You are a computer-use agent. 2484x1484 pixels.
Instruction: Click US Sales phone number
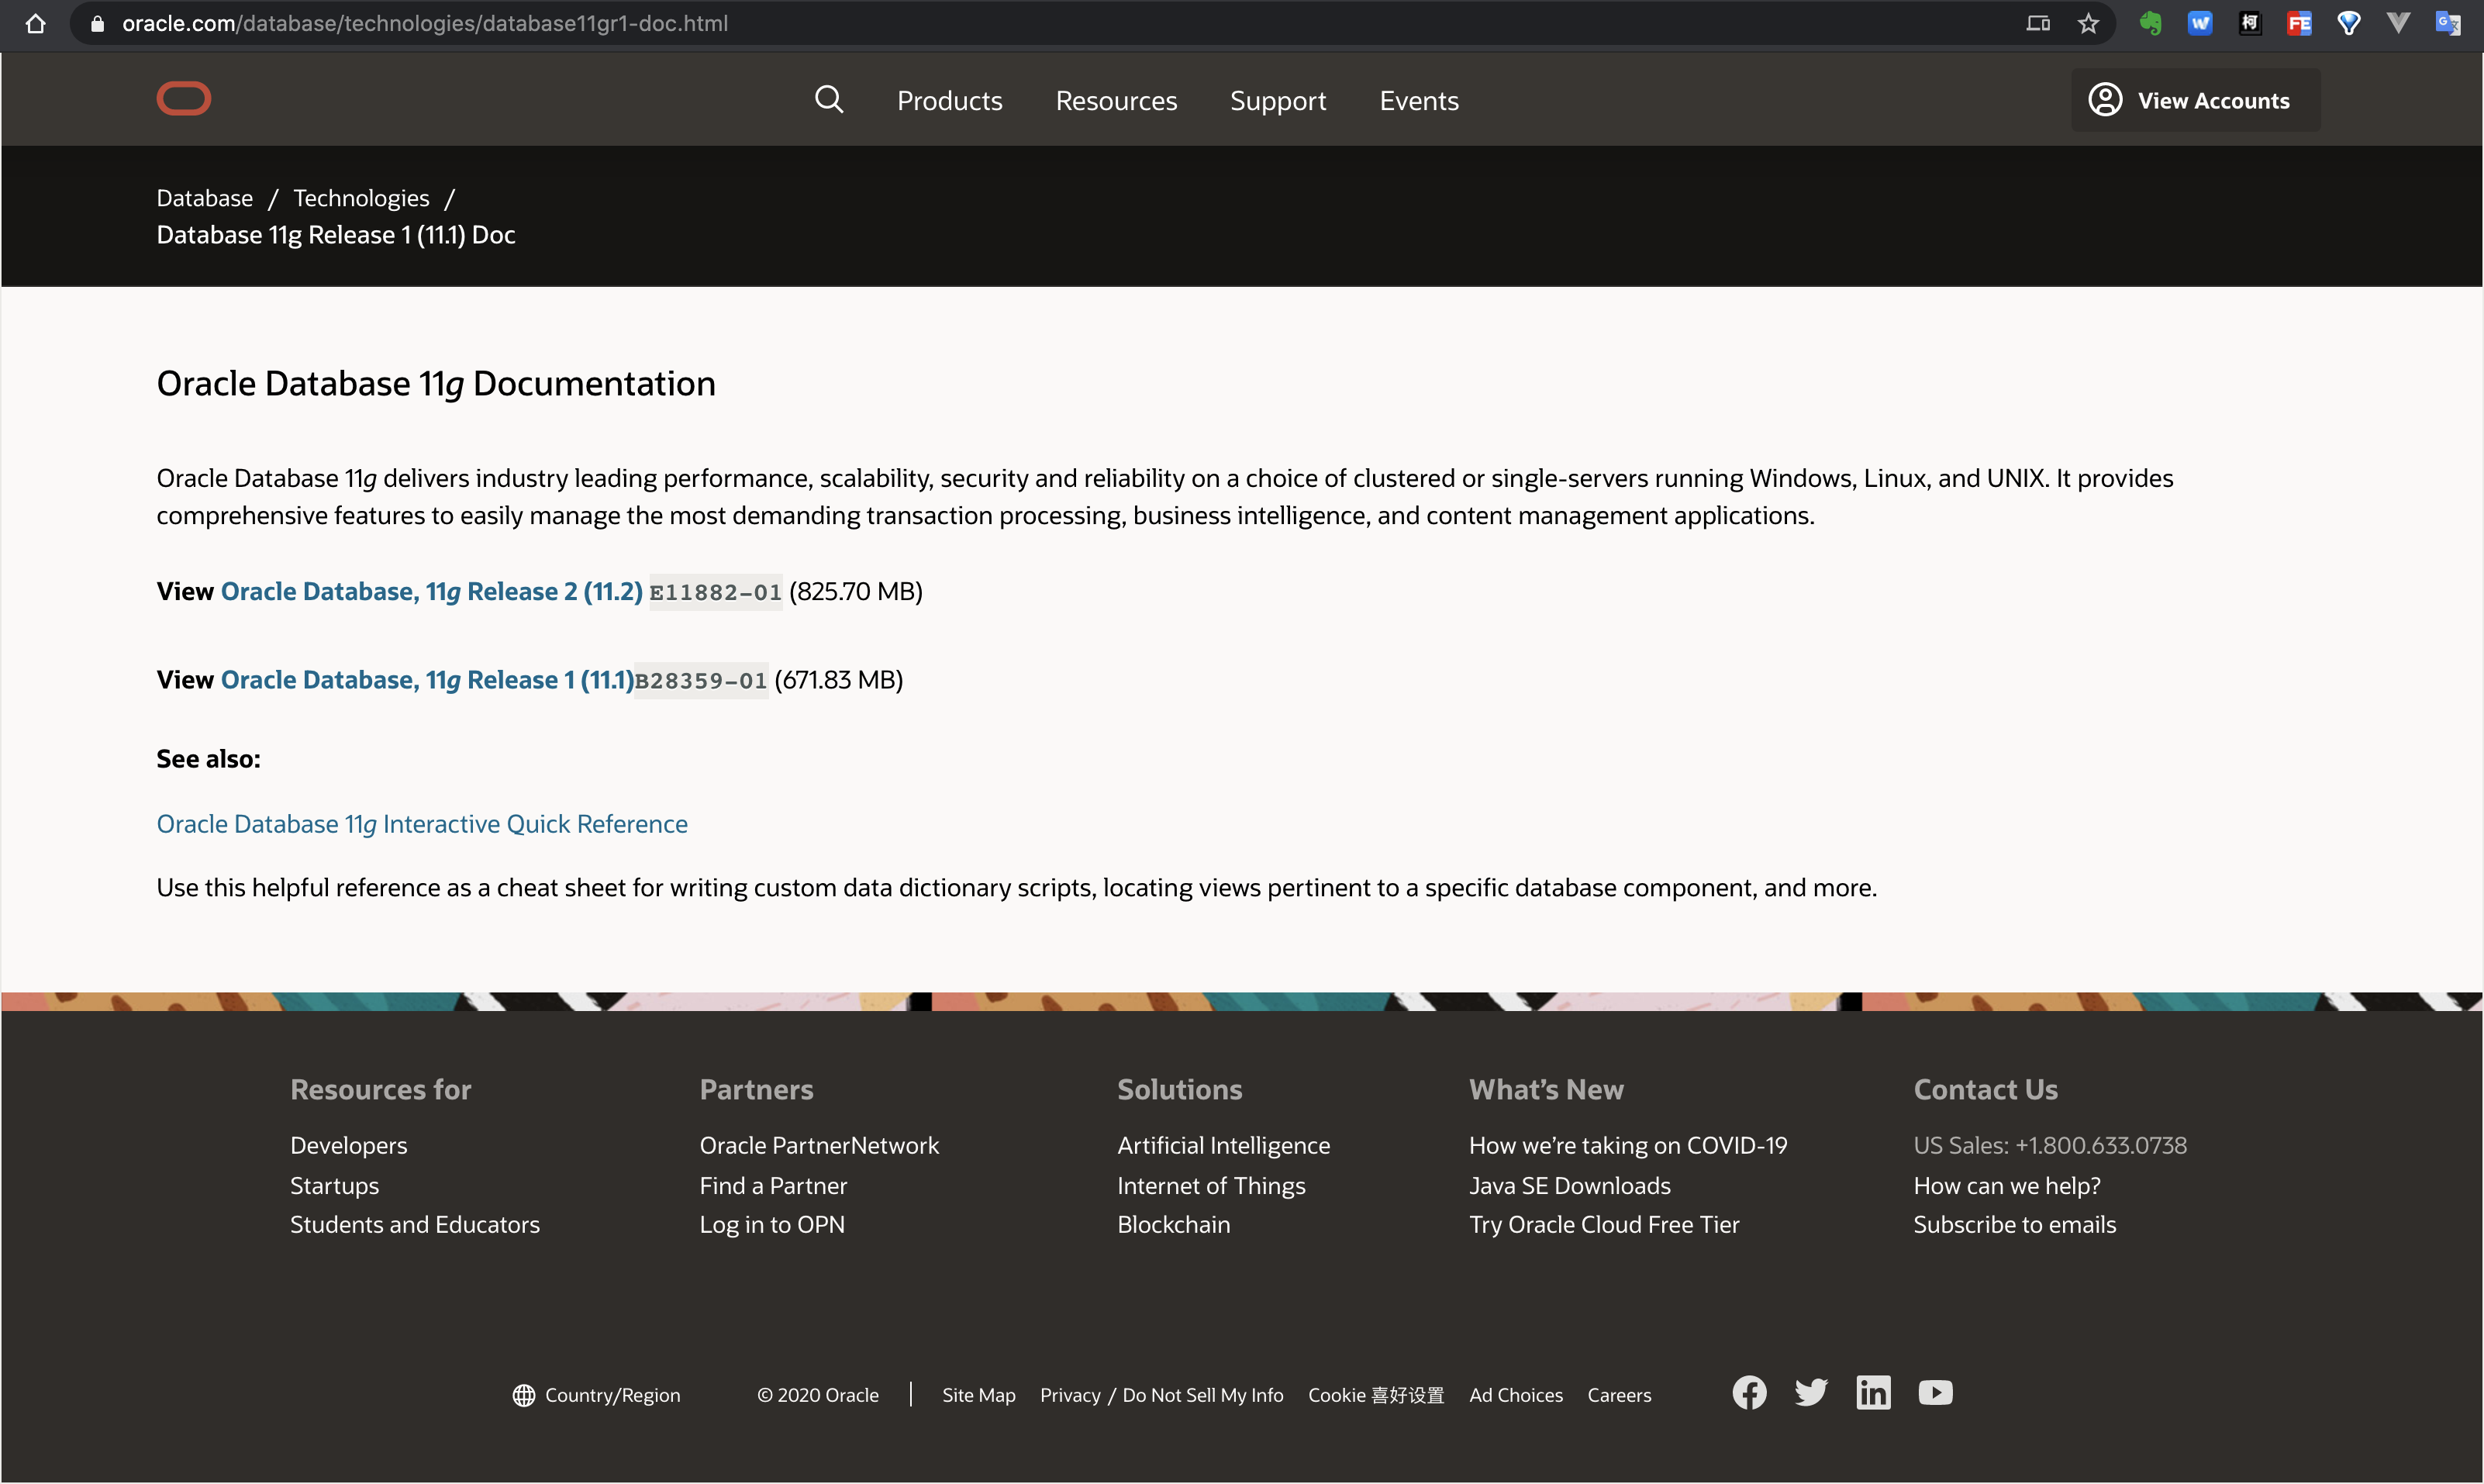(x=2050, y=1146)
